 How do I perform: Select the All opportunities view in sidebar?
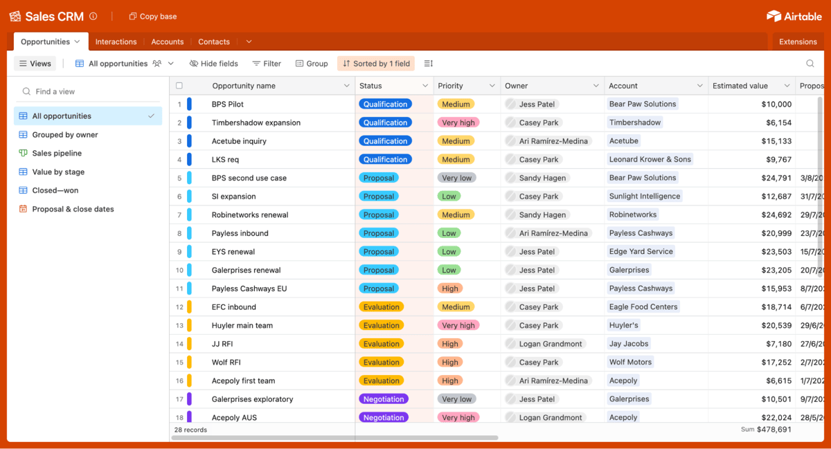88,116
